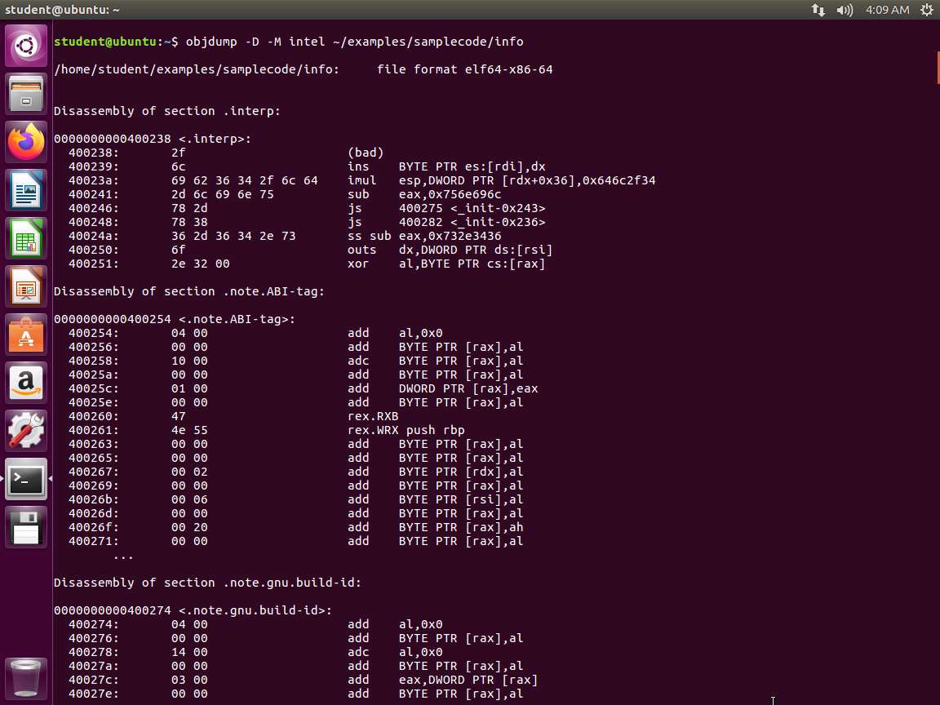
Task: Open Ubuntu Software center
Action: [26, 335]
